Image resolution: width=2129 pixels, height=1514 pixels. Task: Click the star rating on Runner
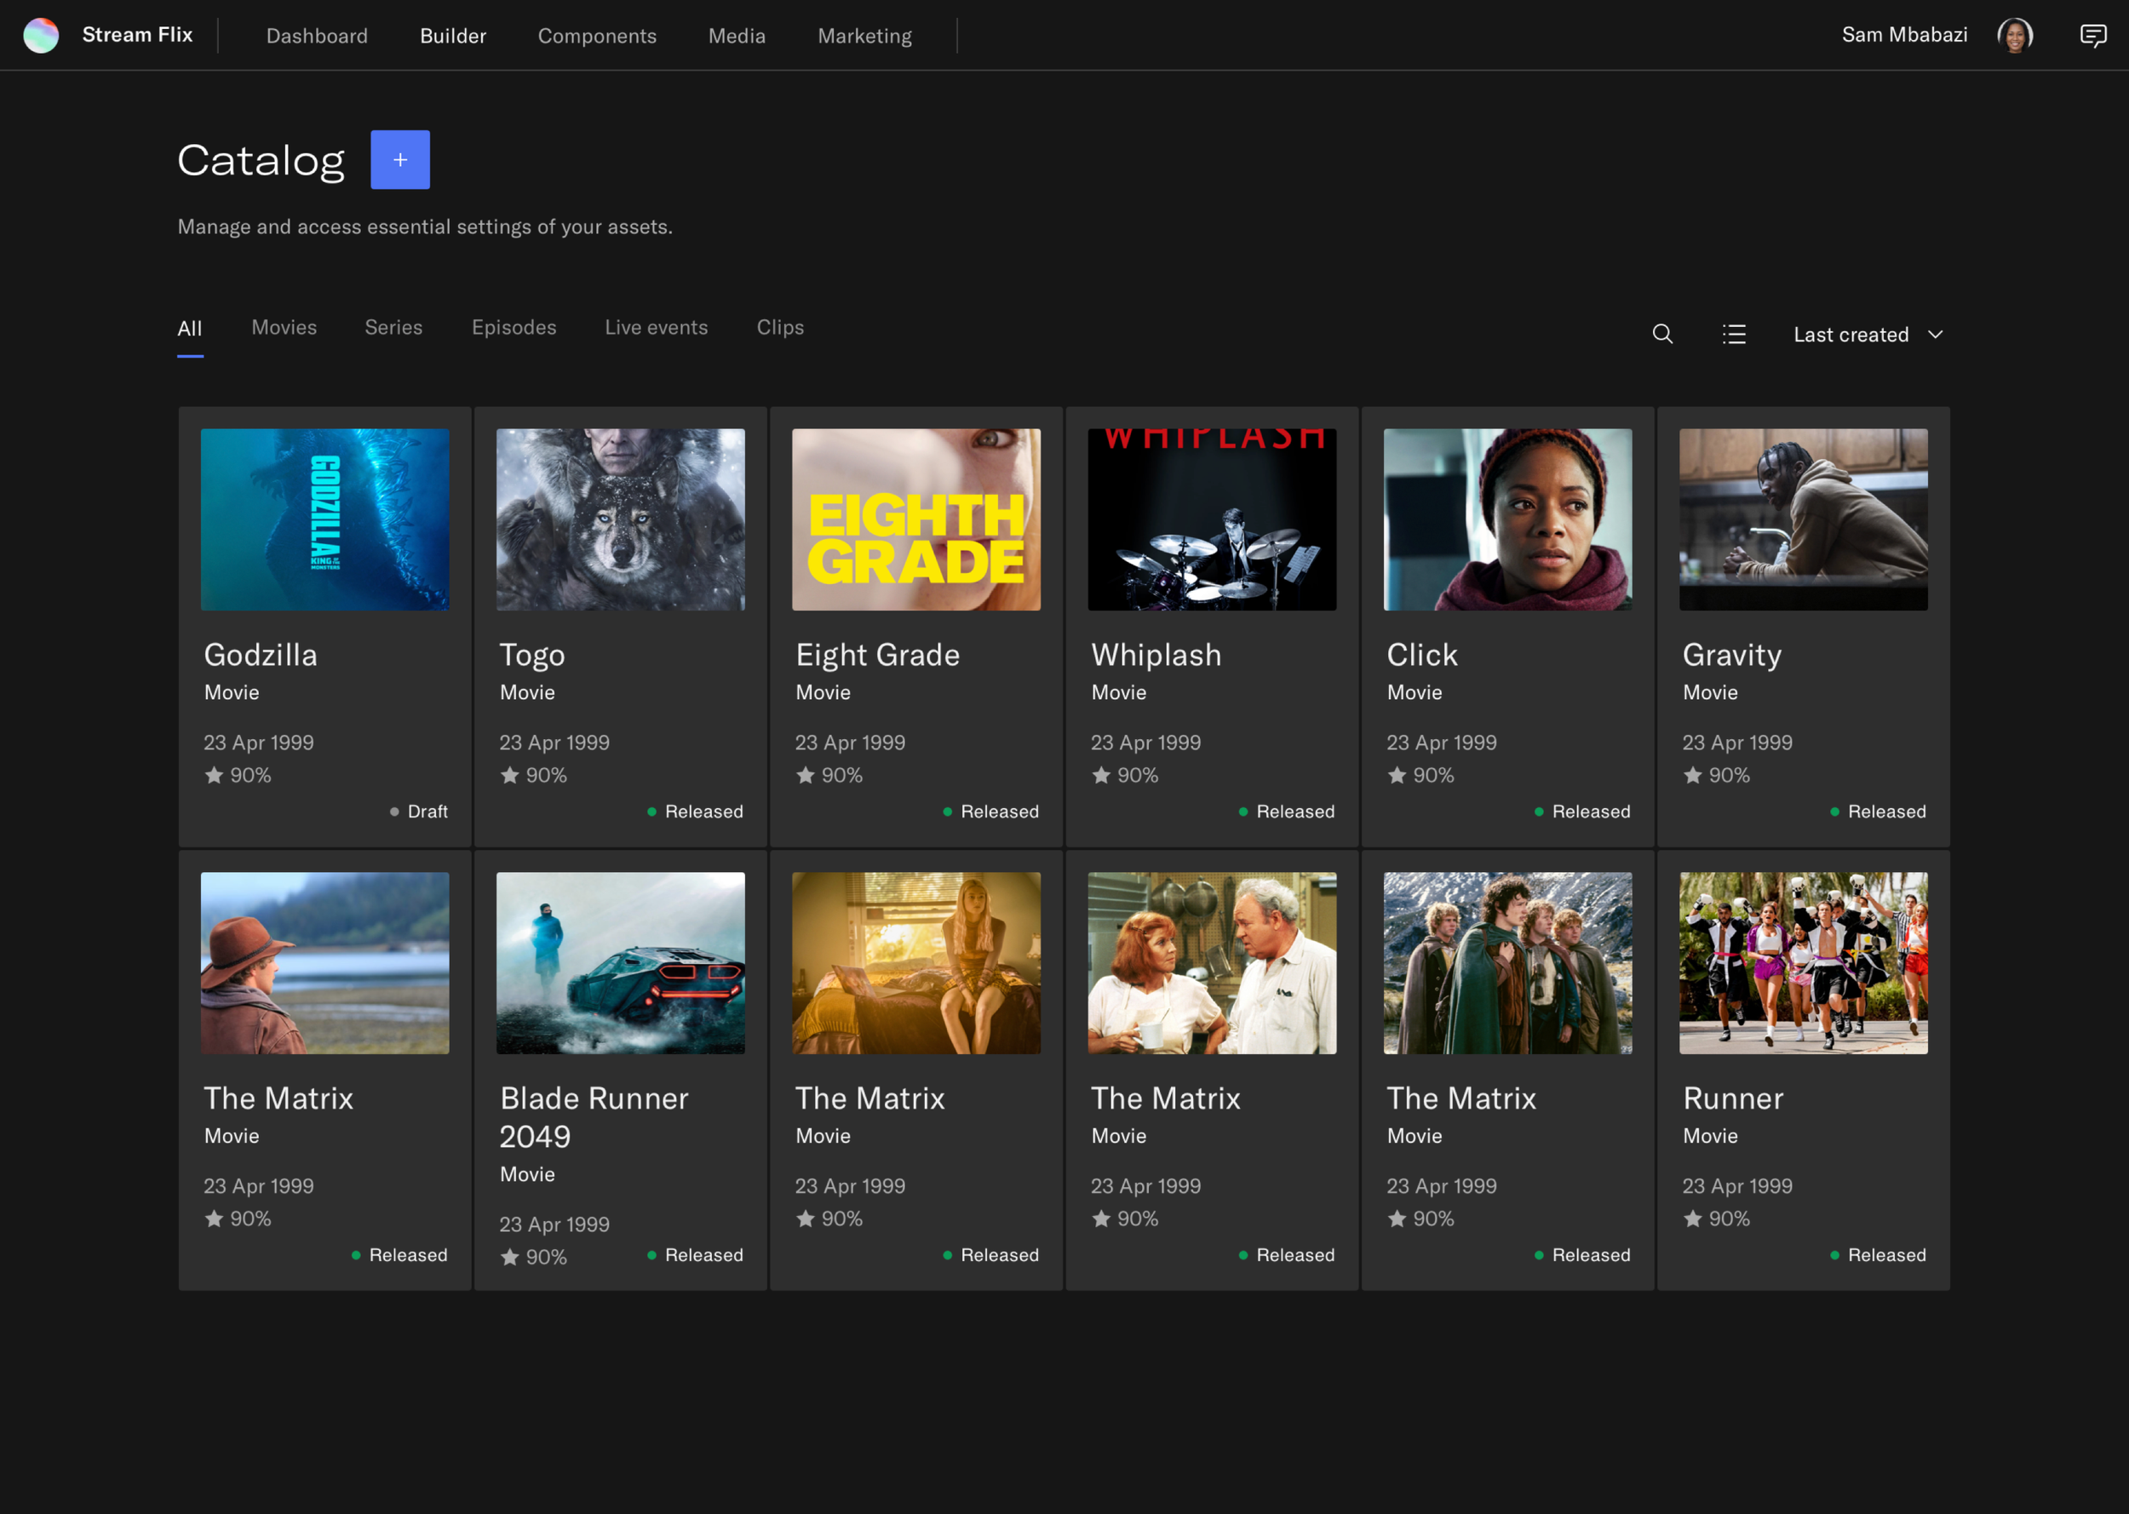(x=1693, y=1219)
